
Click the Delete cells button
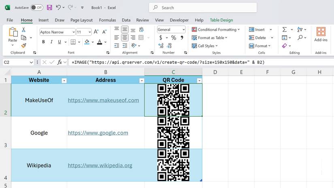tap(257, 38)
